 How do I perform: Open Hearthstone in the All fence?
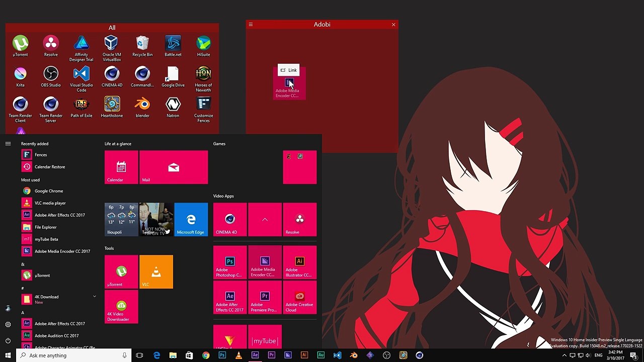(112, 107)
